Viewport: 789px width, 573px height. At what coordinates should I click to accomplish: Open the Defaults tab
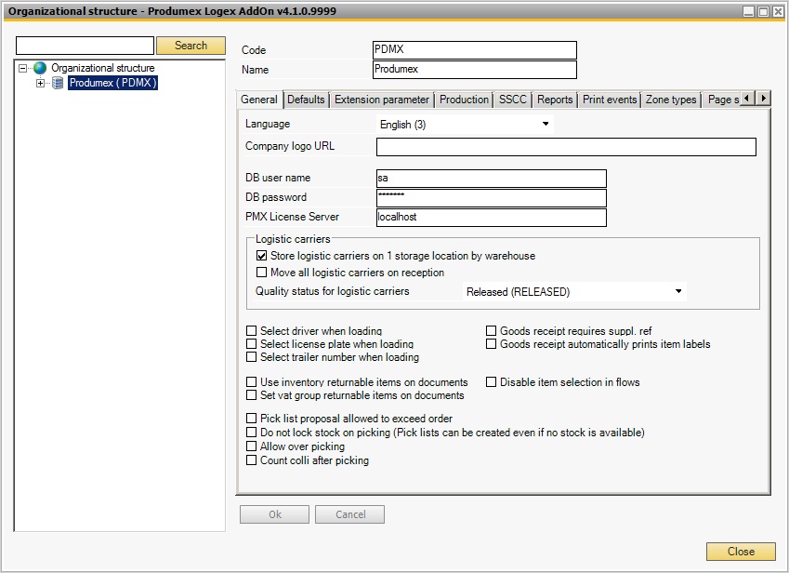click(x=306, y=100)
